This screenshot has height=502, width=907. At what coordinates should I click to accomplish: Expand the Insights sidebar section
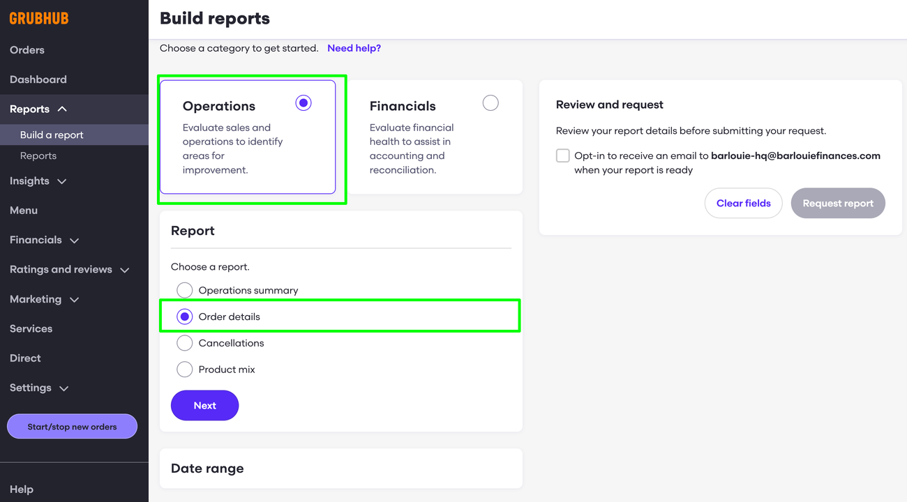[x=38, y=181]
